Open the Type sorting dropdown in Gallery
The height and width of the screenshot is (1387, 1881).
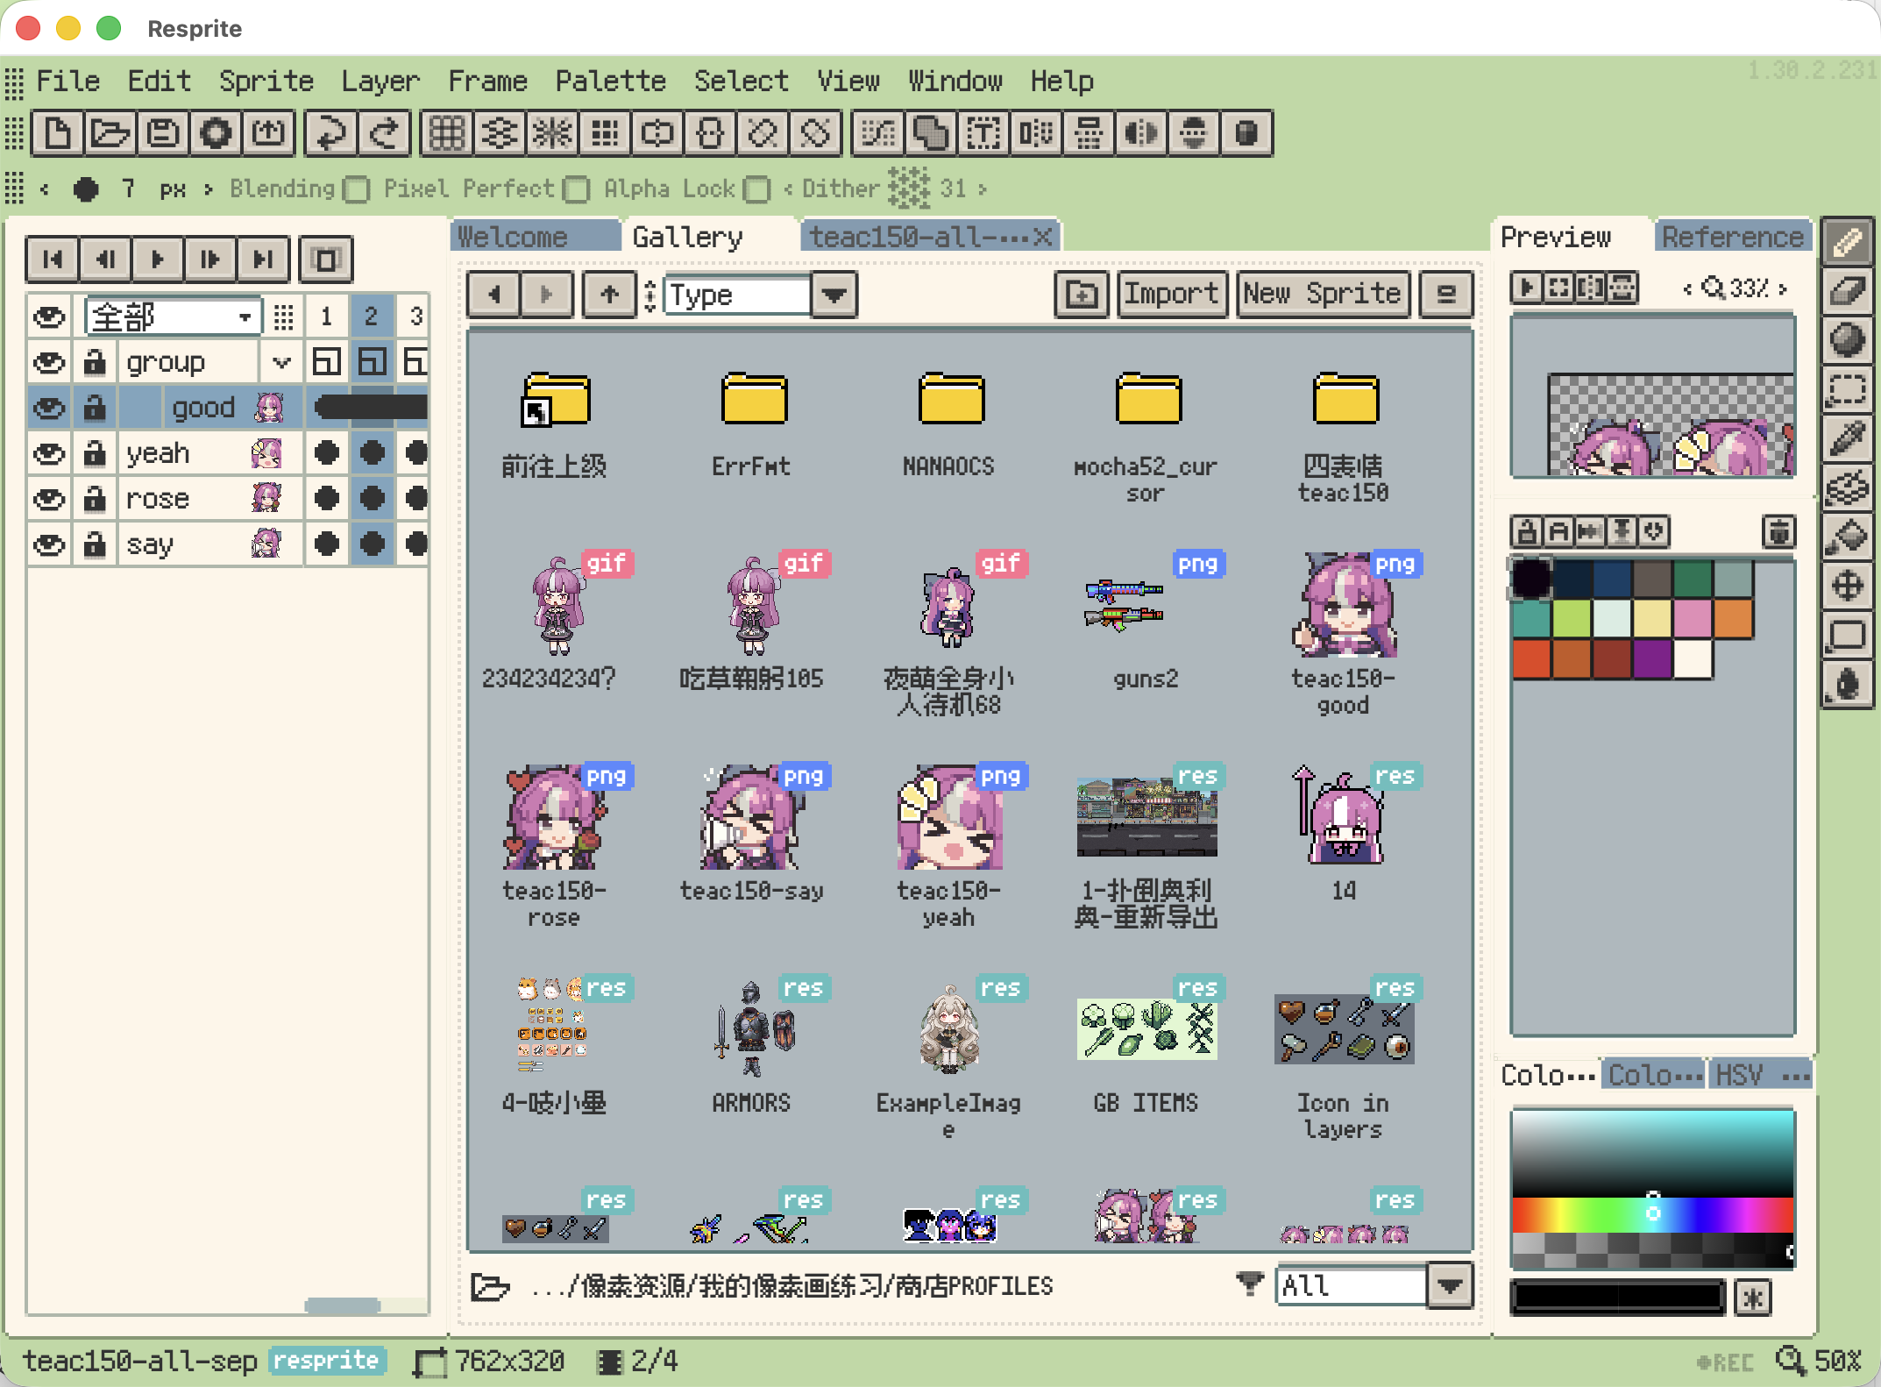click(832, 295)
